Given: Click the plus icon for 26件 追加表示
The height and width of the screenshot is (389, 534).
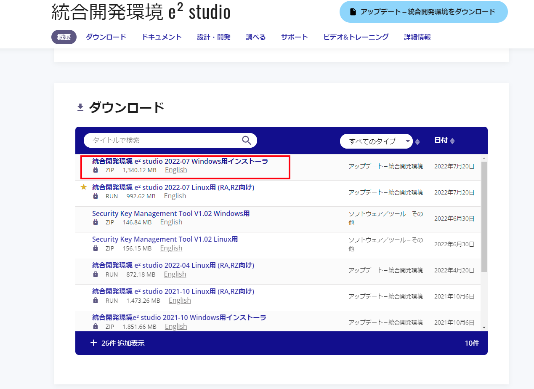Looking at the screenshot, I should 93,343.
